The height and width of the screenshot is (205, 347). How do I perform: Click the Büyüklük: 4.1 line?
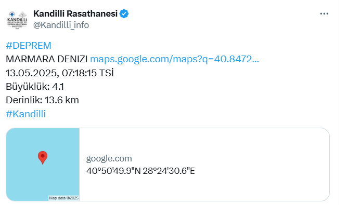click(35, 87)
